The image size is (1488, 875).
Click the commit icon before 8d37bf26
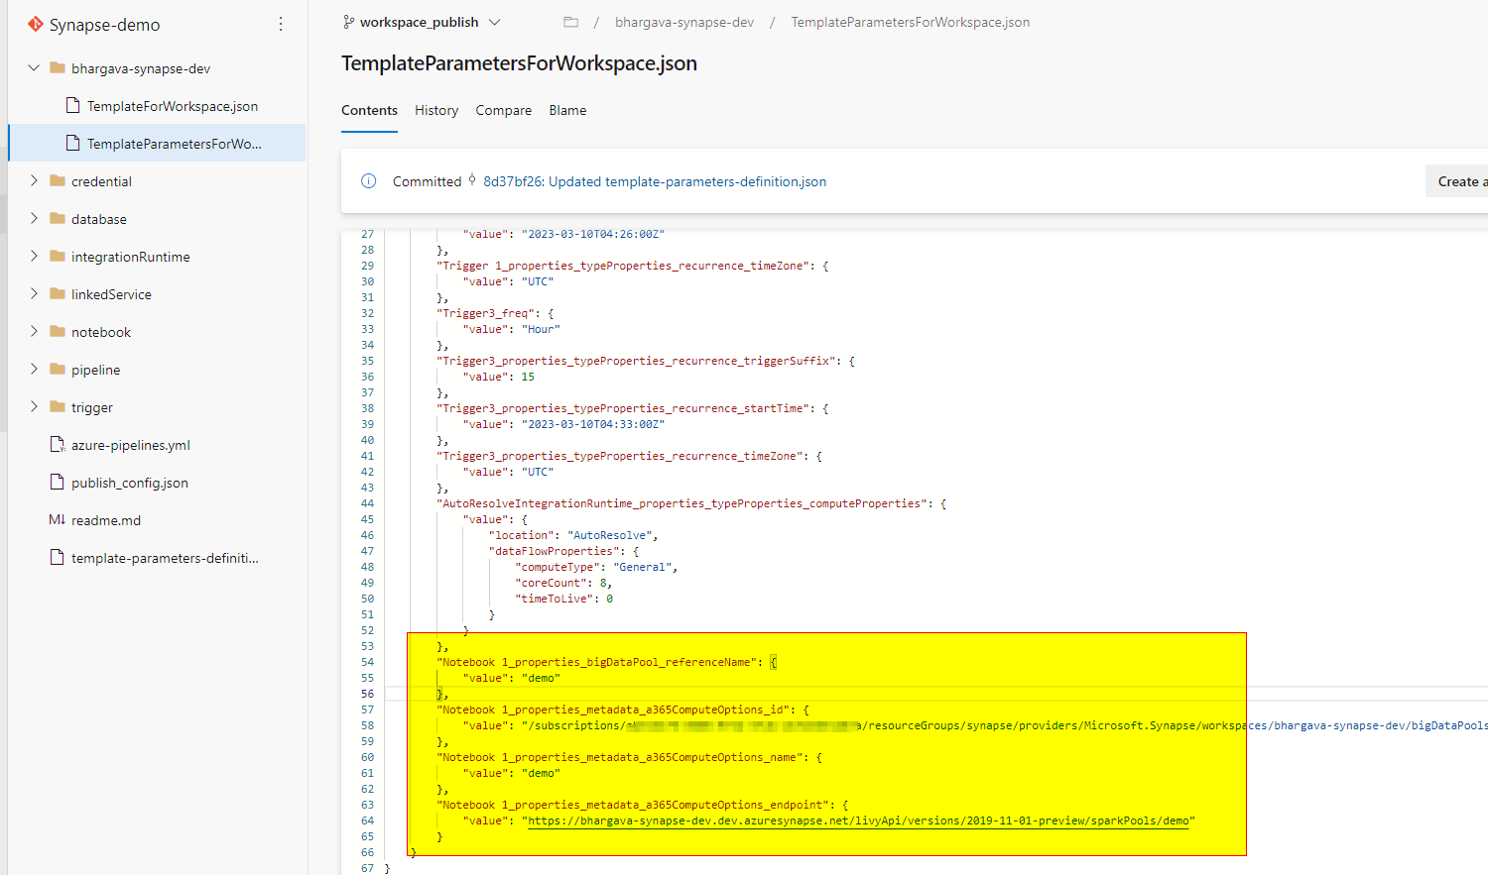point(474,180)
